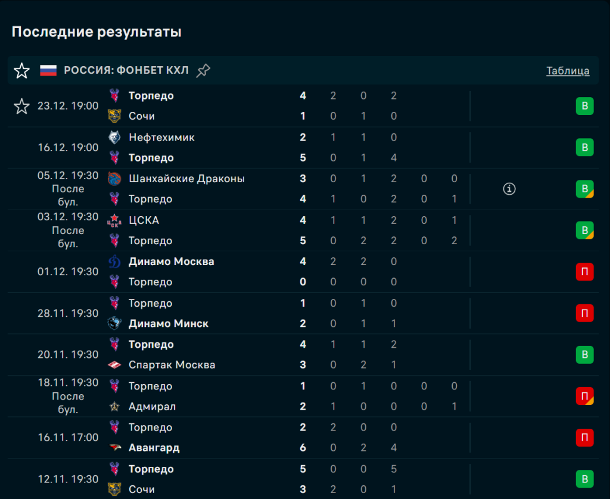
Task: Click loss badge for the Авангард match
Action: coord(584,438)
